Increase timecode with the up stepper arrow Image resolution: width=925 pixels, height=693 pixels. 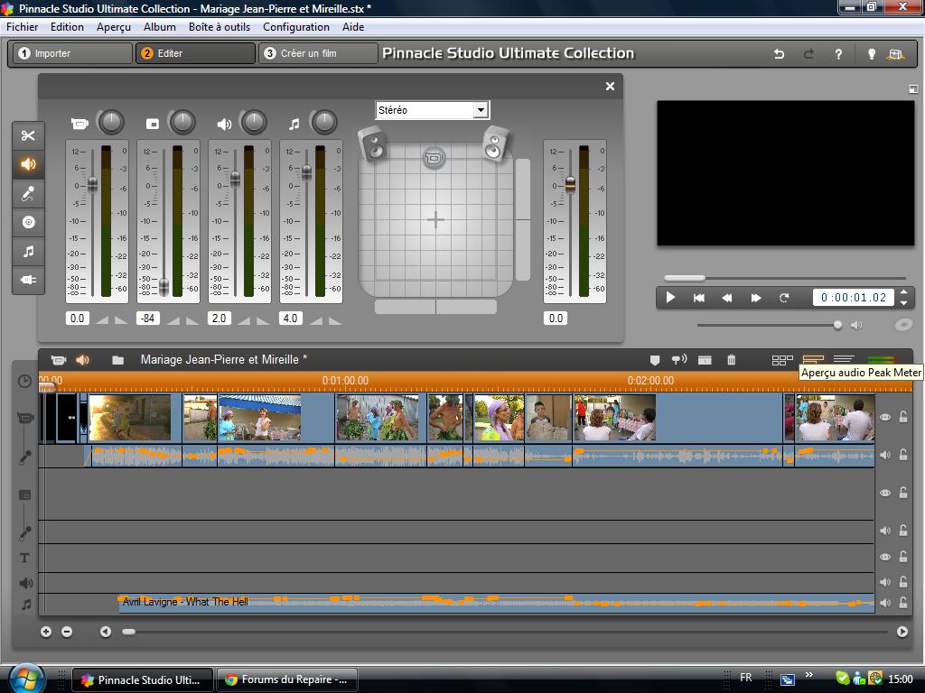tap(903, 293)
